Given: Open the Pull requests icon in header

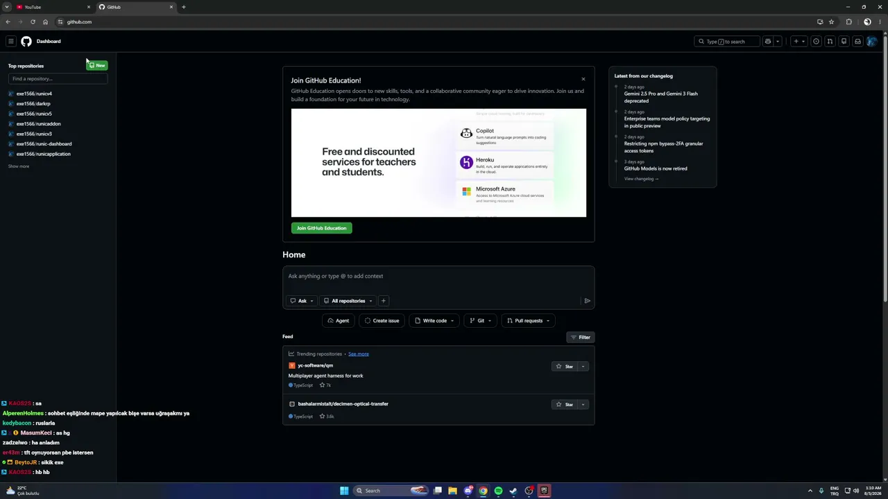Looking at the screenshot, I should coord(830,42).
